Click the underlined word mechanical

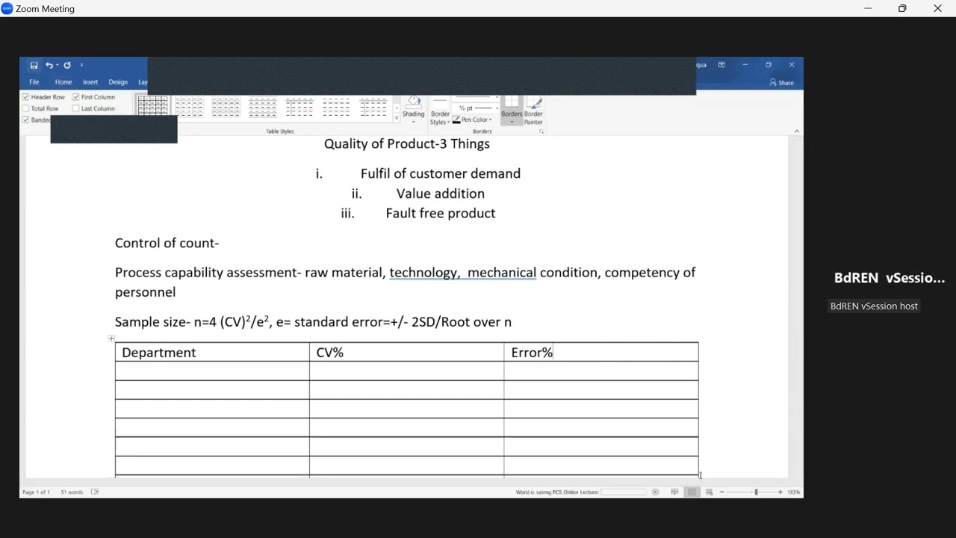[x=502, y=273]
